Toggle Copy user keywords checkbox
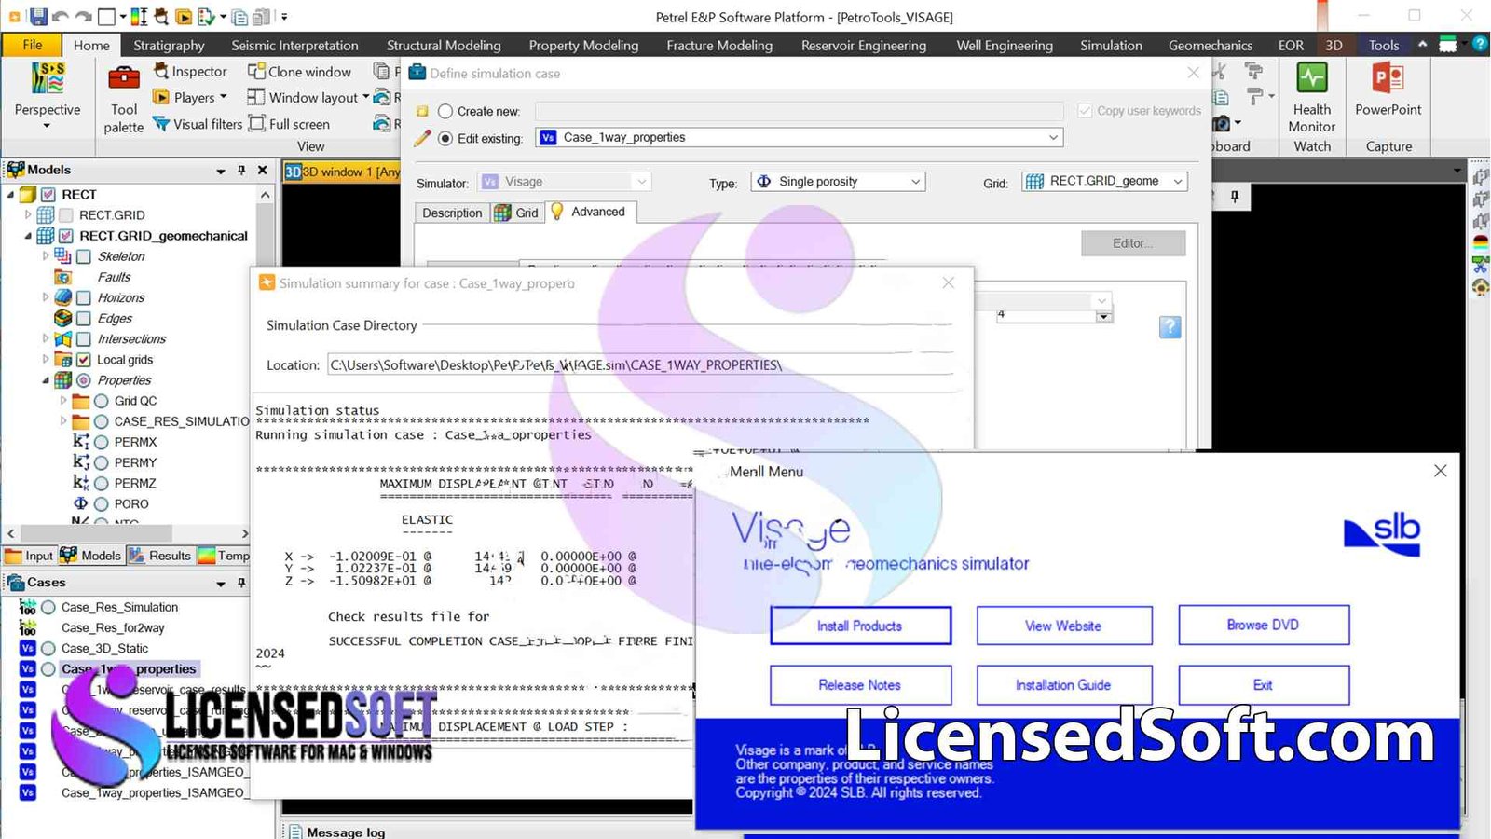The width and height of the screenshot is (1491, 839). [x=1085, y=110]
